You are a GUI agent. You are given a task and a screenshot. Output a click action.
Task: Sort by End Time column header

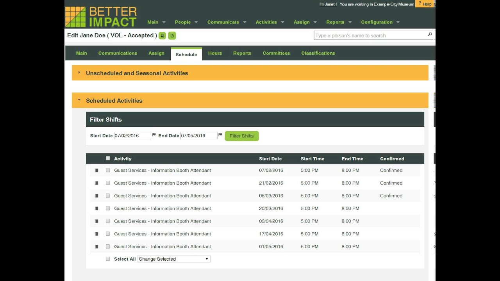click(352, 159)
